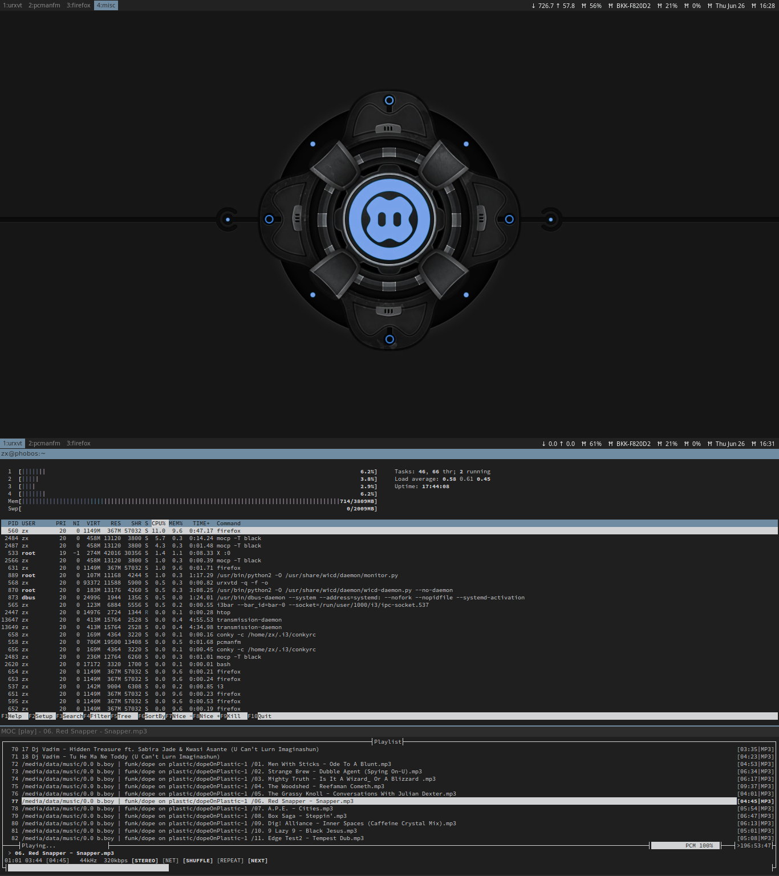
Task: Sort htop by the VIRT column
Action: click(94, 523)
